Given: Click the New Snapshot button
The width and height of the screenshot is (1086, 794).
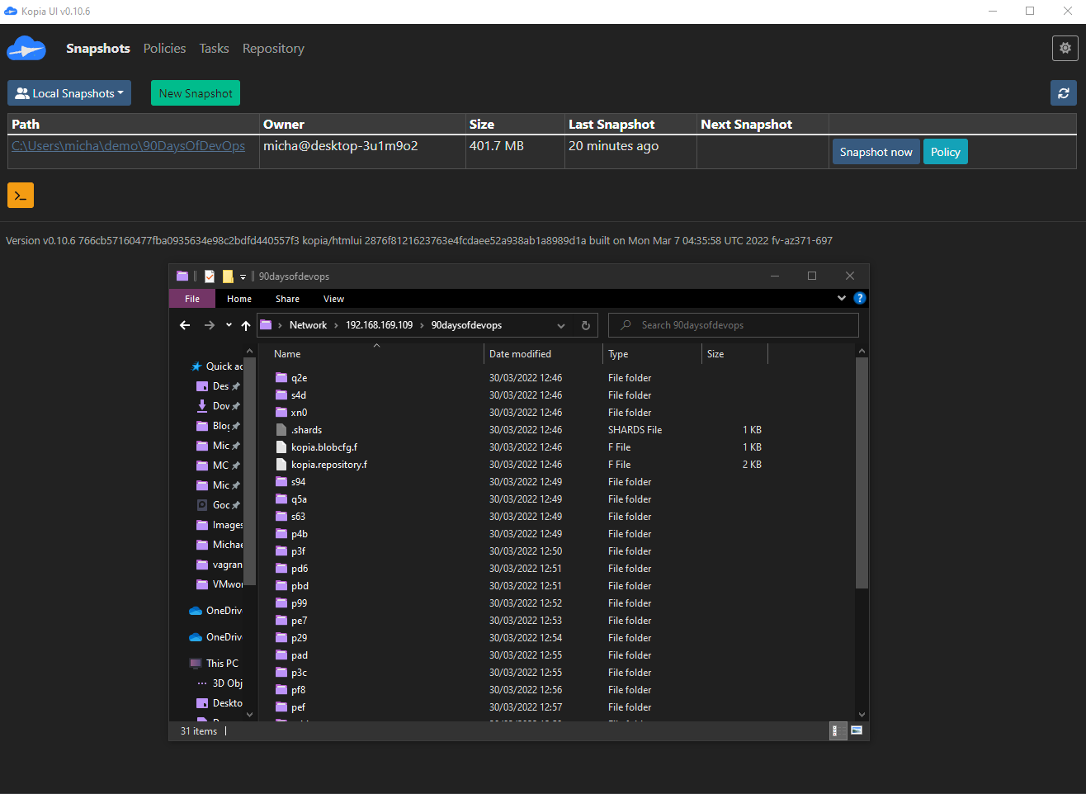Looking at the screenshot, I should 196,93.
